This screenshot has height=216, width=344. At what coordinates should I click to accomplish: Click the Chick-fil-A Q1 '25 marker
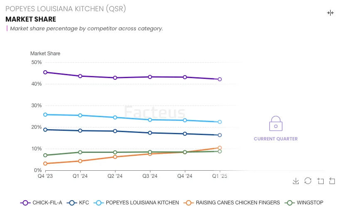pyautogui.click(x=220, y=79)
